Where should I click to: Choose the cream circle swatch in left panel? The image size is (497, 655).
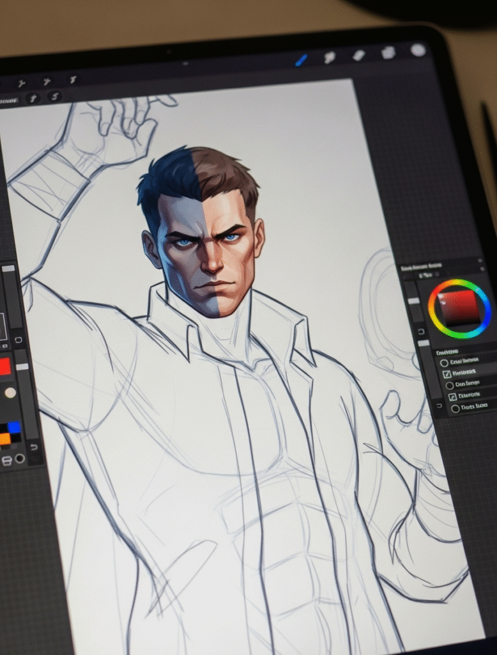(x=10, y=393)
